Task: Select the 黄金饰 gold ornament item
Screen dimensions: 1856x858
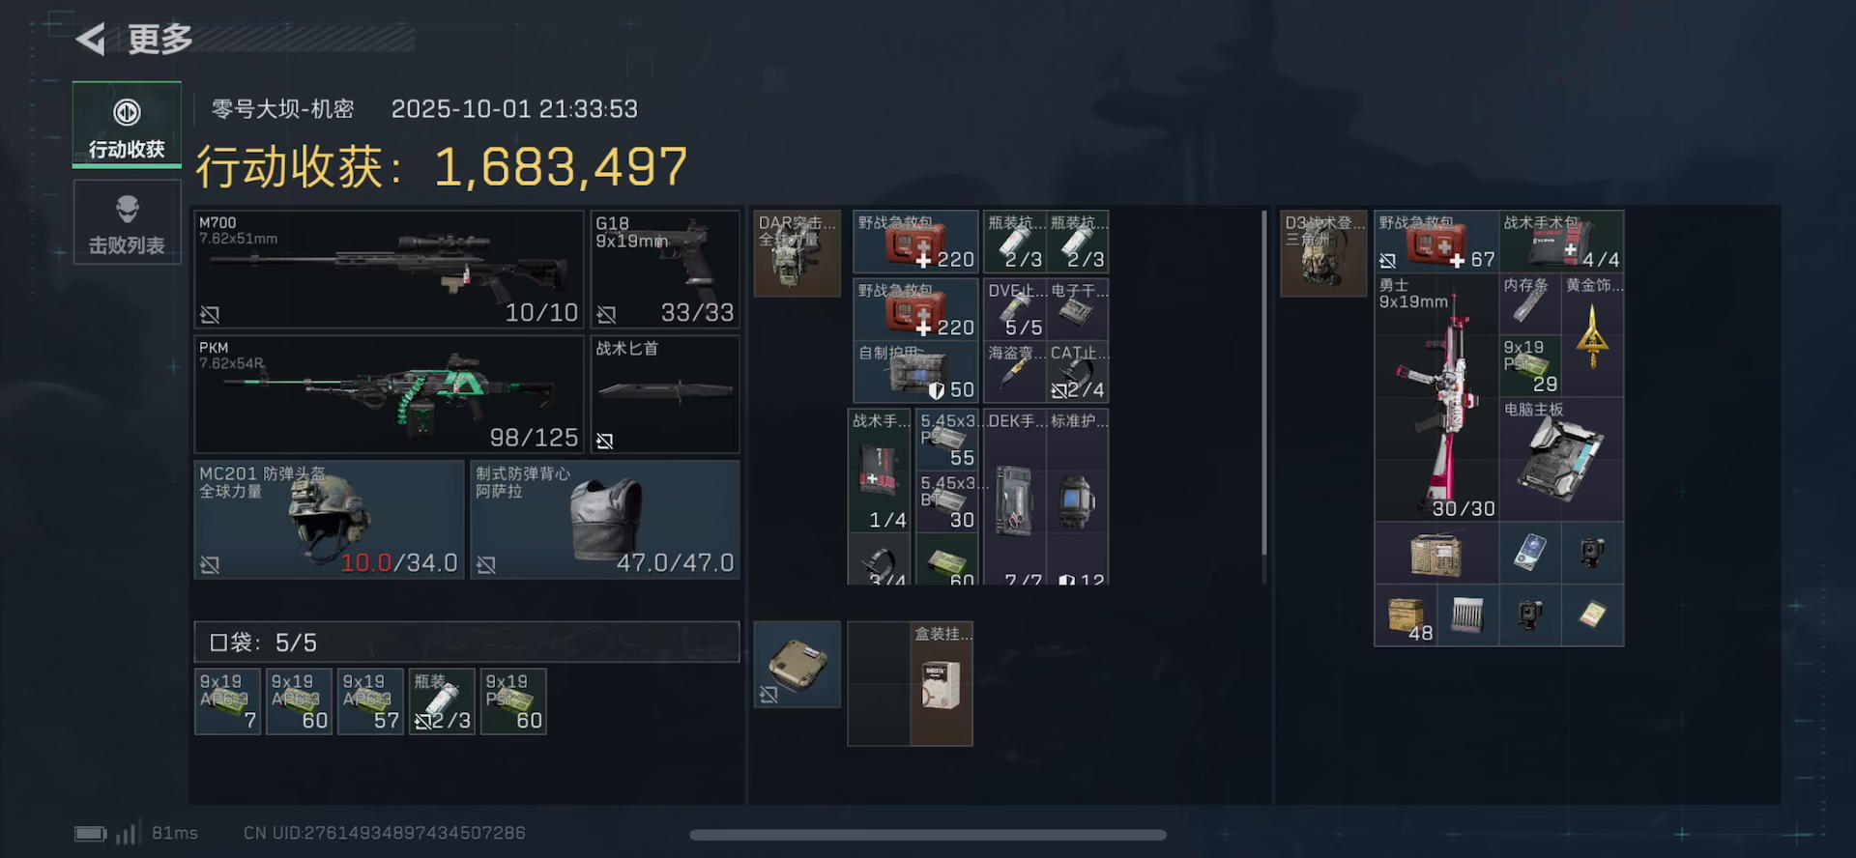Action: 1593,334
